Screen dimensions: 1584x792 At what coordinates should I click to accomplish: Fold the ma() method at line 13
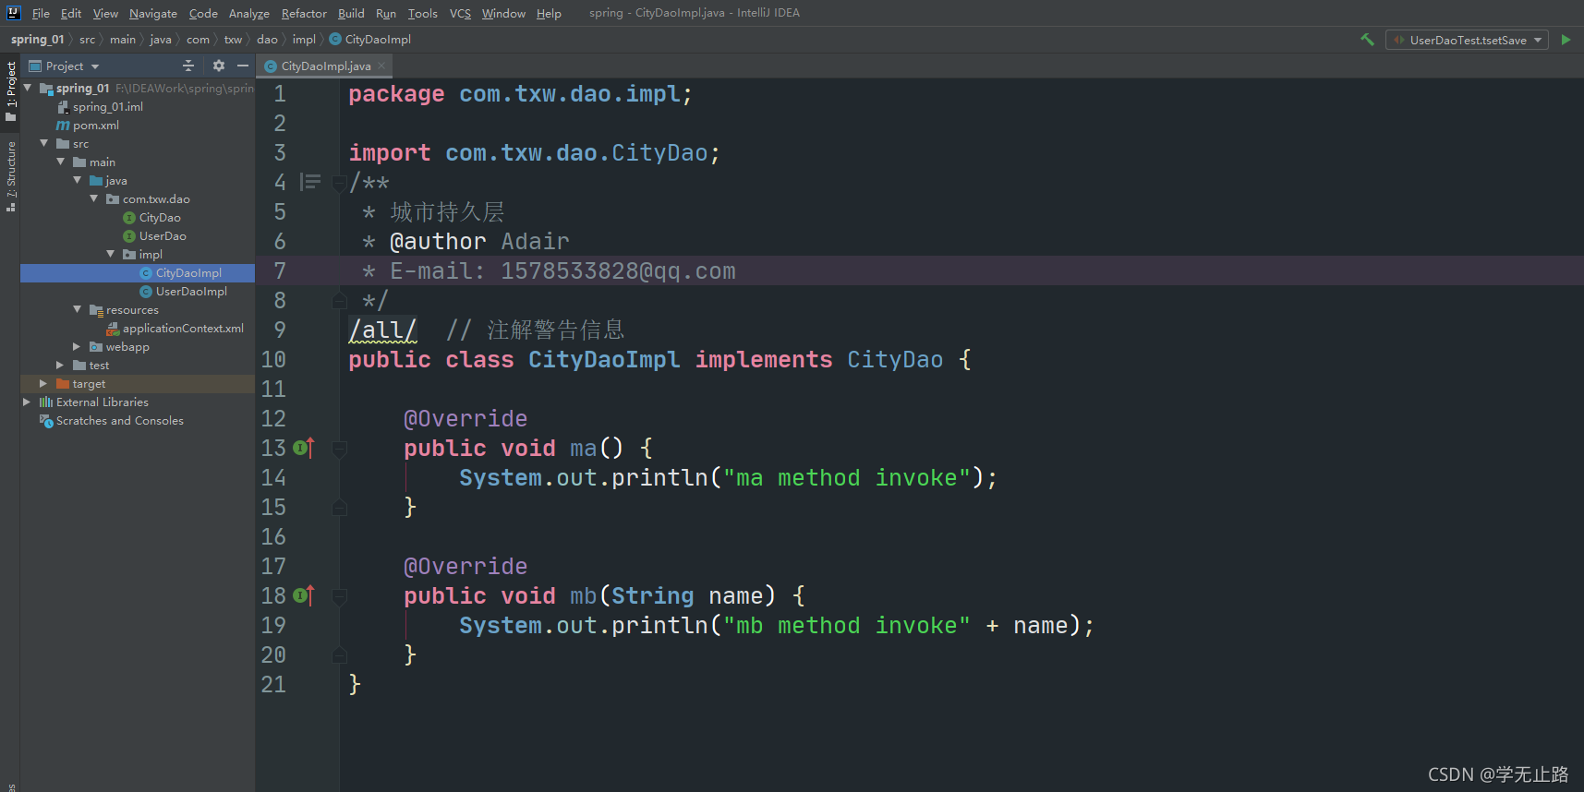pos(339,448)
